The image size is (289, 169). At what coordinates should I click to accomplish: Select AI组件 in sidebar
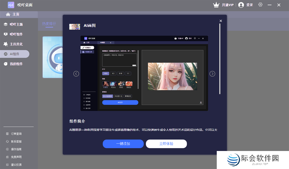(15, 54)
